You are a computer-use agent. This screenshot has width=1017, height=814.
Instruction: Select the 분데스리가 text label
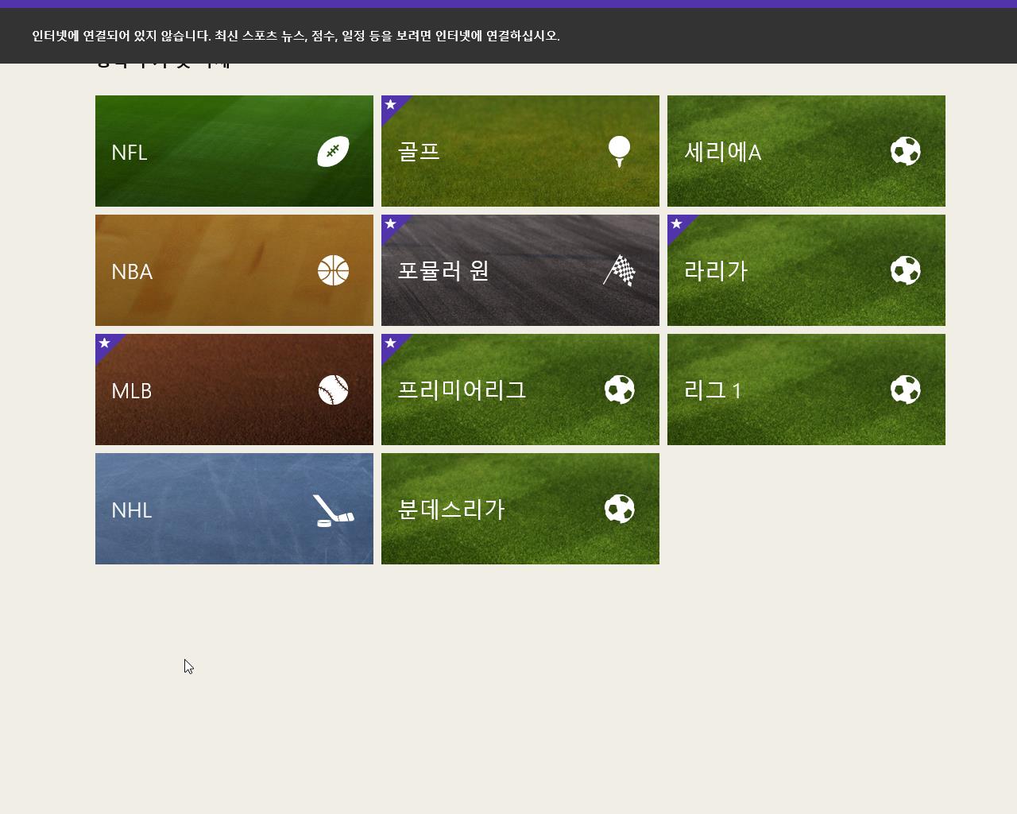click(451, 509)
